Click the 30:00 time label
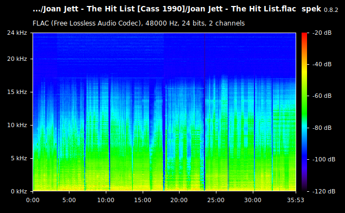Image resolution: width=345 pixels, height=213 pixels. (253, 200)
